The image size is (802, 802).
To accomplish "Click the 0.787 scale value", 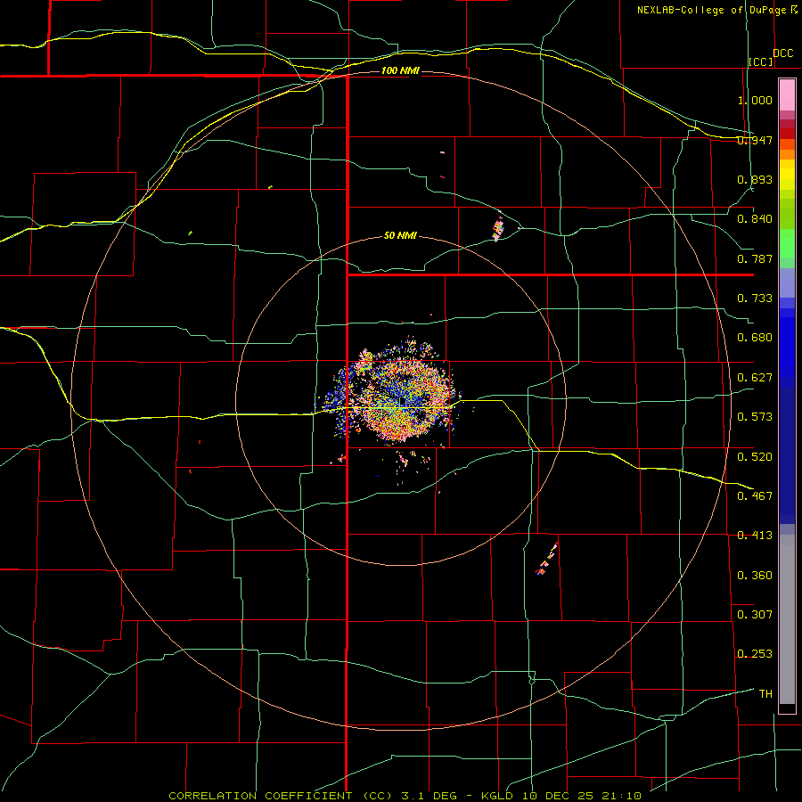I will pyautogui.click(x=755, y=258).
